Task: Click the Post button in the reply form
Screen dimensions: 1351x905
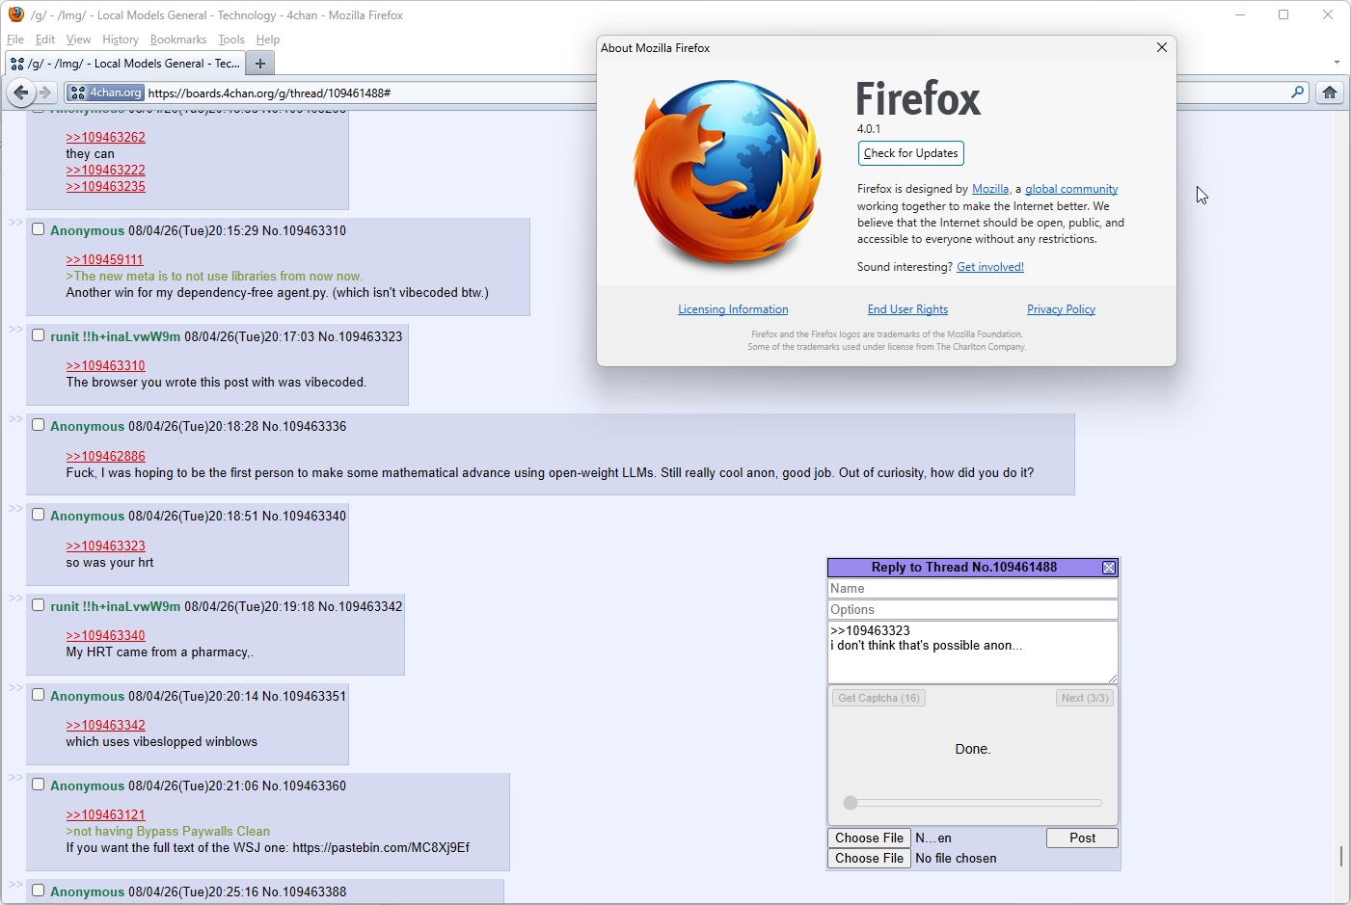Action: coord(1082,838)
